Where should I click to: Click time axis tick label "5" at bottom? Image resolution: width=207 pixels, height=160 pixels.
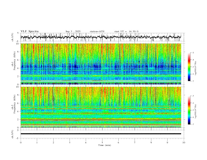pos(102,142)
